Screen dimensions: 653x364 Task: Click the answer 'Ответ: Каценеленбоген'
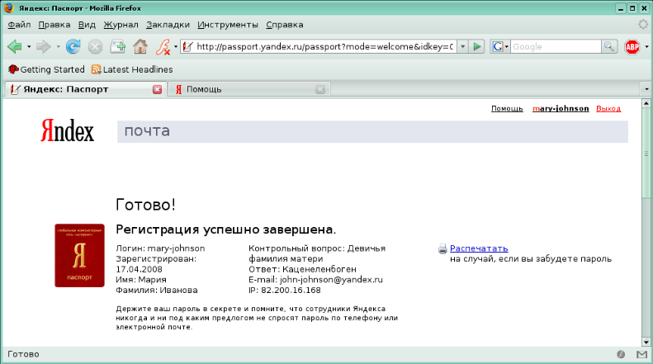tap(302, 269)
